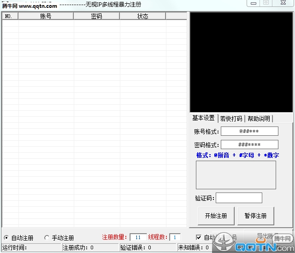This screenshot has width=295, height=253.
Task: Click the 密码 column header
Action: click(x=96, y=16)
